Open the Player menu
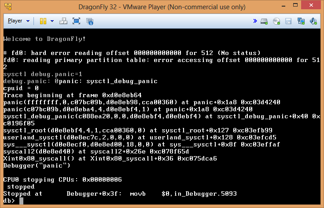 15,21
